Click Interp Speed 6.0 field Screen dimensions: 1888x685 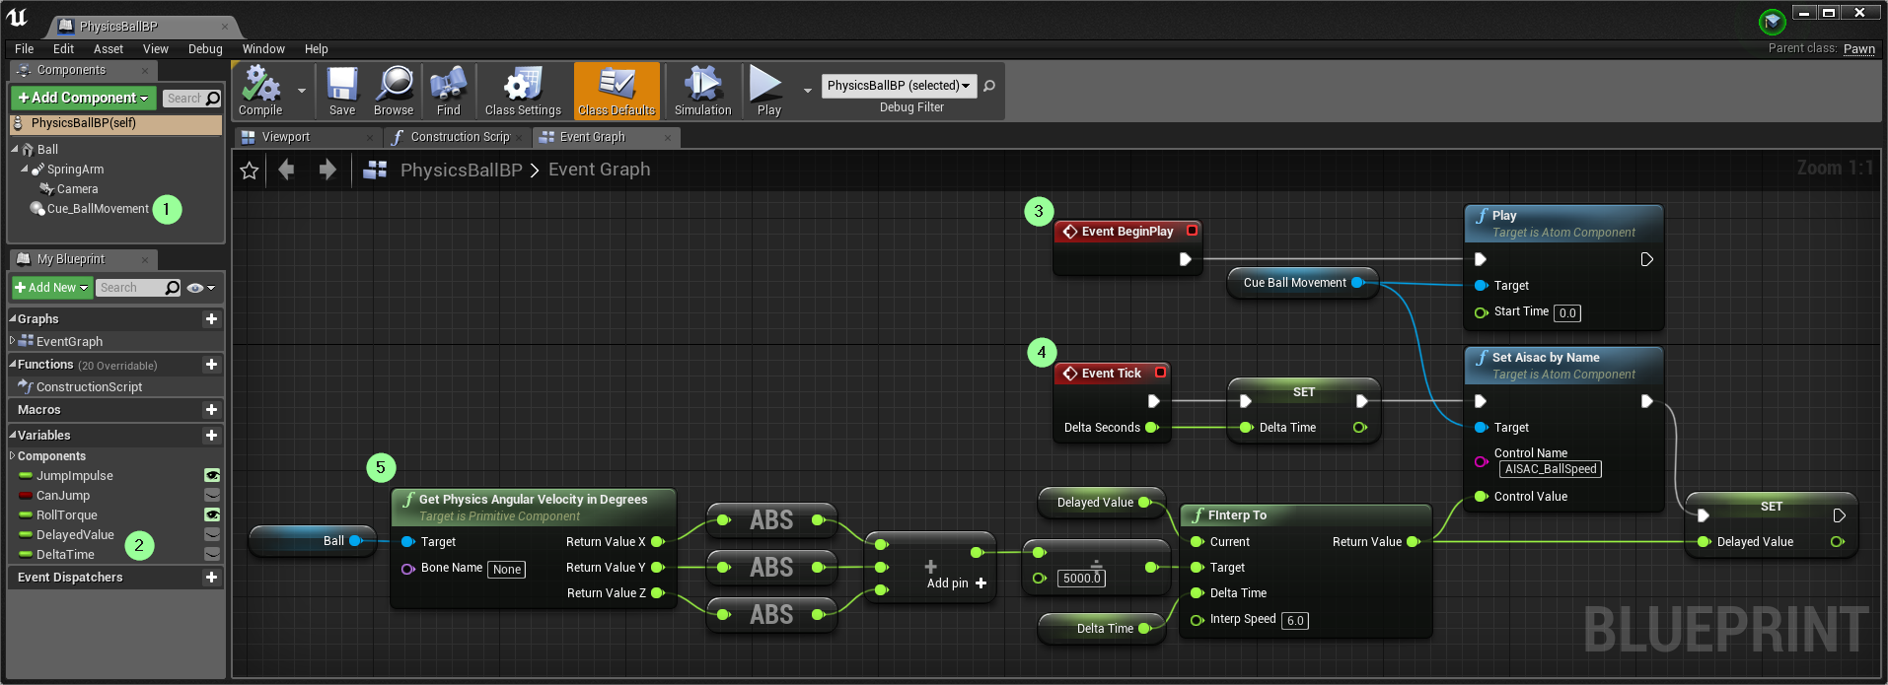point(1295,621)
